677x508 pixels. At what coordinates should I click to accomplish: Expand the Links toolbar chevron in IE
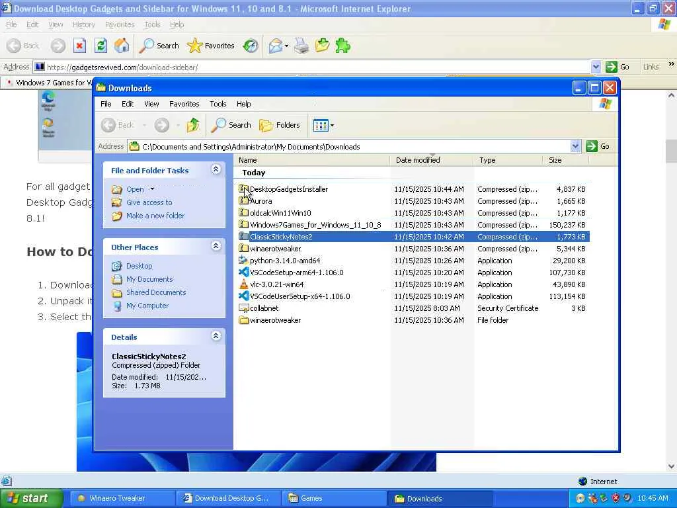tap(671, 64)
